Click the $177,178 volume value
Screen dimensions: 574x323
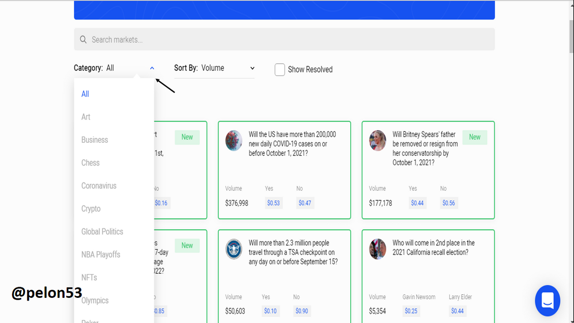(x=381, y=203)
